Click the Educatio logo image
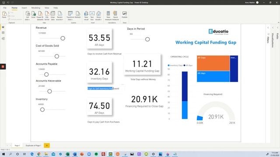Viewport: 280px width, 157px height. pos(218,32)
